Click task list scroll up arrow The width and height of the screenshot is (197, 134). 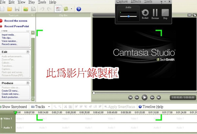pyautogui.click(x=33, y=33)
